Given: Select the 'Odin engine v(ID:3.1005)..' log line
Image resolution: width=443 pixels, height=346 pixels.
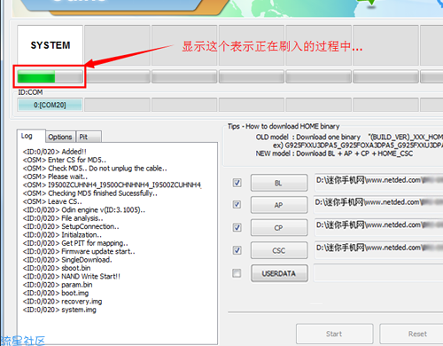Looking at the screenshot, I should click(x=84, y=210).
